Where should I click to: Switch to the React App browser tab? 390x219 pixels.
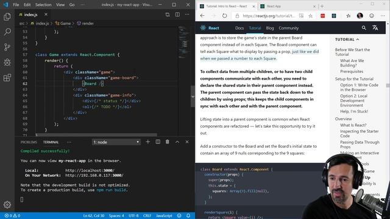coord(288,6)
